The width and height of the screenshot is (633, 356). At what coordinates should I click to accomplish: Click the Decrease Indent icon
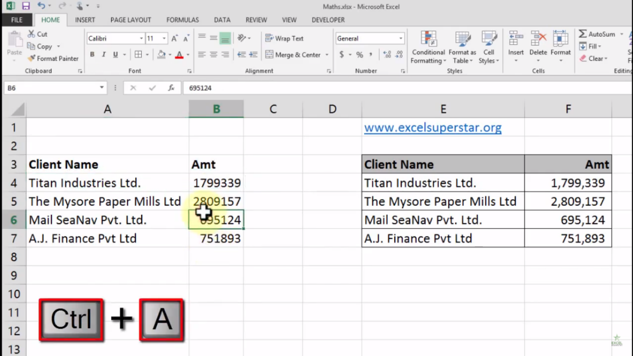point(241,54)
